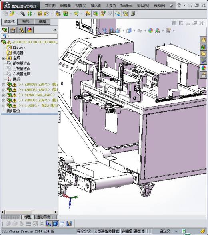Open the tree filter funnel dropdown

6,36
